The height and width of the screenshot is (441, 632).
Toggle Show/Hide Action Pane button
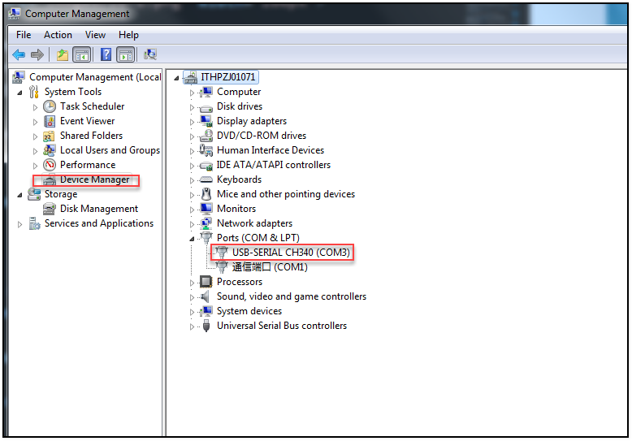point(125,54)
